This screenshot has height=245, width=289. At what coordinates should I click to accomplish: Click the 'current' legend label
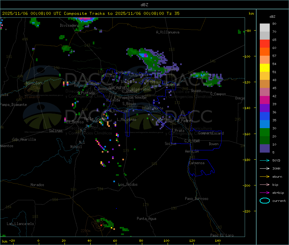279,201
